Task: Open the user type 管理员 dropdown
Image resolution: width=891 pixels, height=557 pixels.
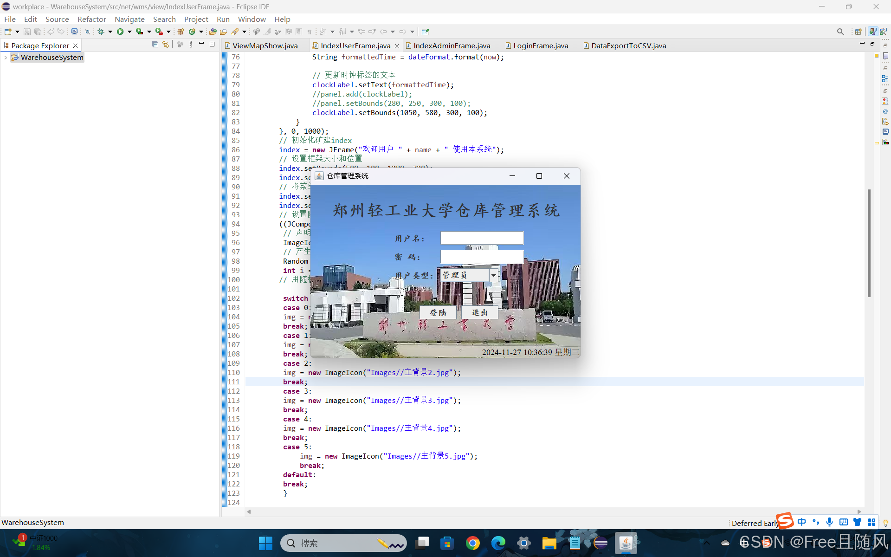Action: [494, 275]
